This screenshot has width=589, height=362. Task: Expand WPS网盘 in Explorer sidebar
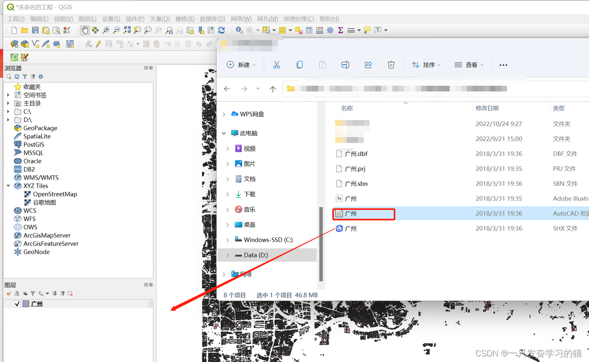click(224, 114)
